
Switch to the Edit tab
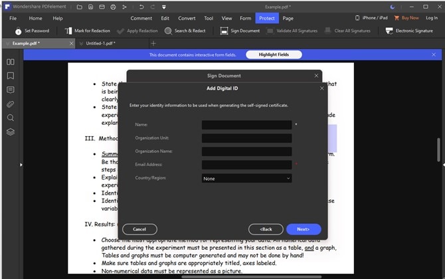pyautogui.click(x=165, y=18)
